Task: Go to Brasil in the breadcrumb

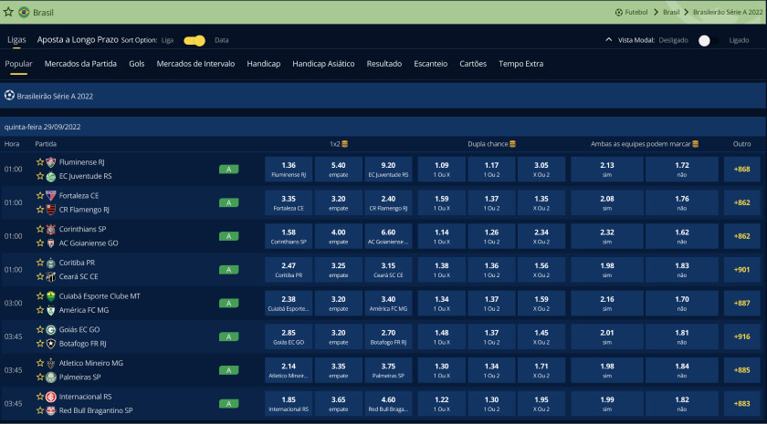Action: [x=671, y=12]
